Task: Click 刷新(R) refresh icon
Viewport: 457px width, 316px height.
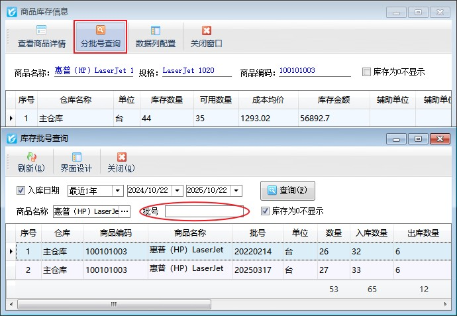Action: 31,158
